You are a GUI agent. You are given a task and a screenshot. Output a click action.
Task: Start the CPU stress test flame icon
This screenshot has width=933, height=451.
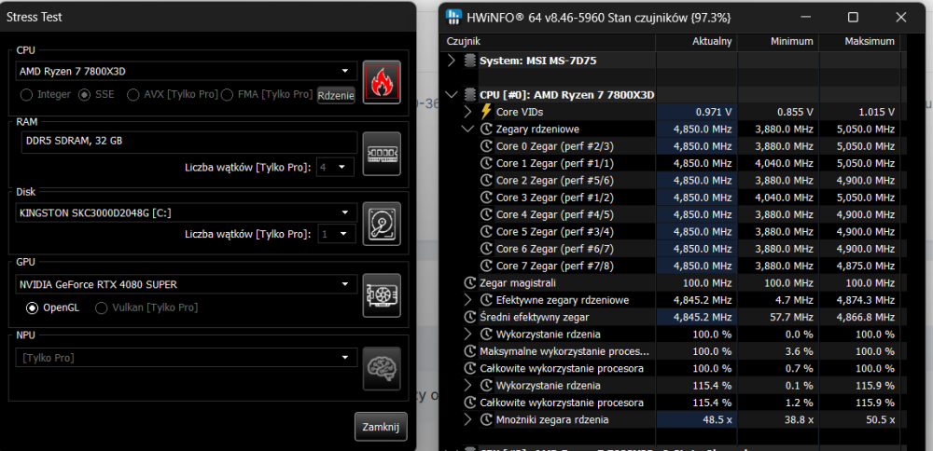pyautogui.click(x=382, y=83)
